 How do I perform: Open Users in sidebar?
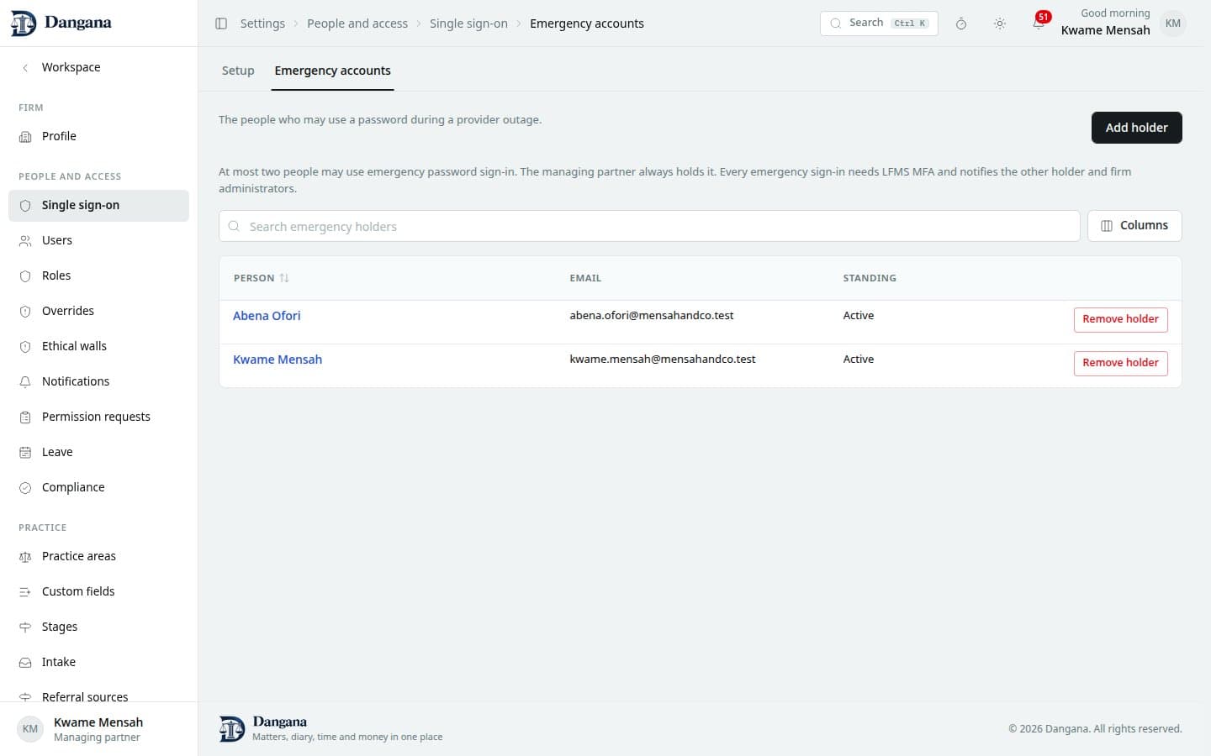(98, 240)
